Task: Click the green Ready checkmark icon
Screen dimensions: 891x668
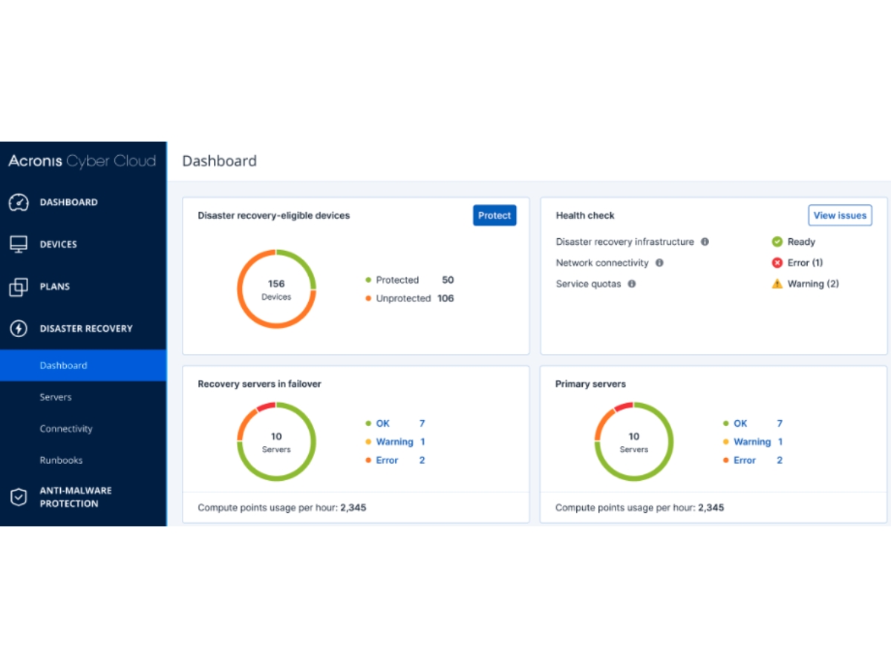Action: pos(777,242)
